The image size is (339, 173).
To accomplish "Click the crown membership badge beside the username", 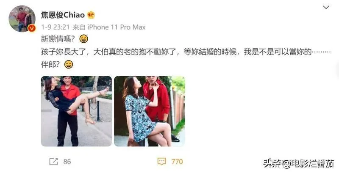I will click(x=91, y=15).
